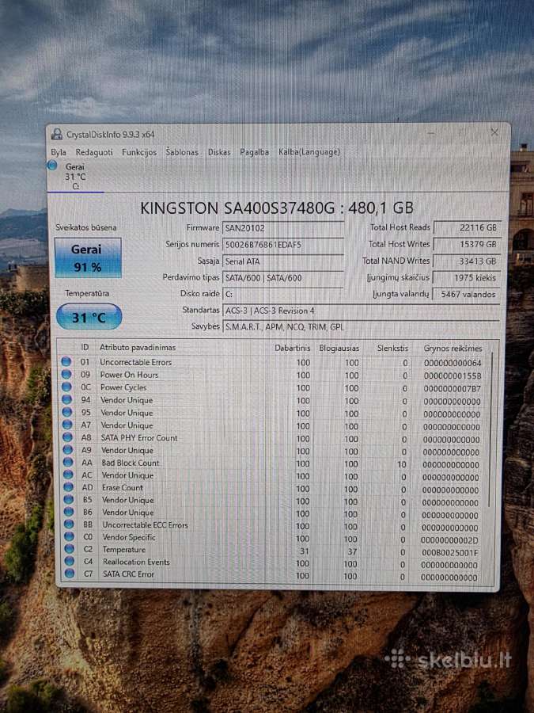Viewport: 534px width, 713px height.
Task: Click the attribute list vertical scrollbar
Action: pos(490,428)
